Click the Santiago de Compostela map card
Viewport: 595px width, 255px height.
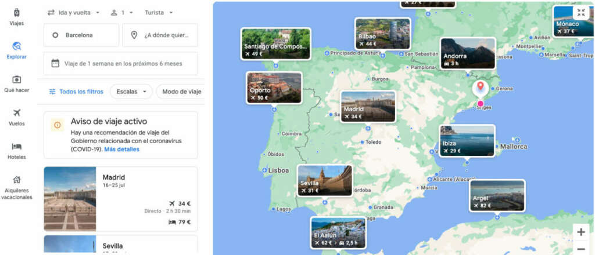(276, 43)
